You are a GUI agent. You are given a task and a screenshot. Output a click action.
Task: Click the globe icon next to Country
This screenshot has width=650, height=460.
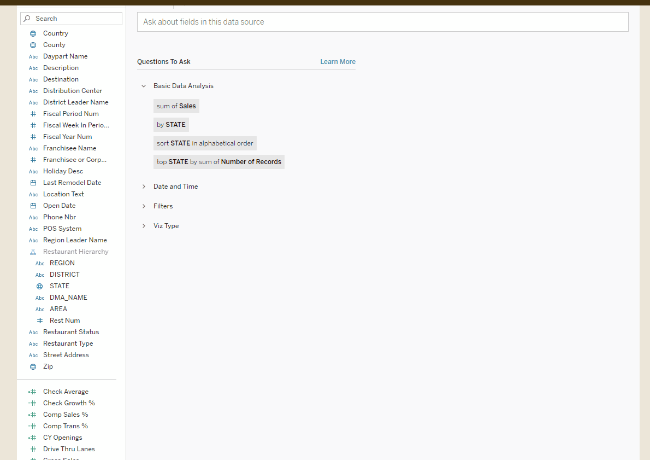pyautogui.click(x=34, y=33)
